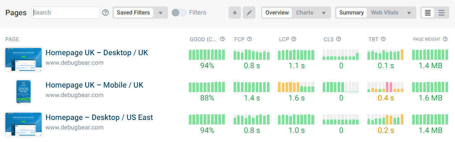The image size is (455, 142).
Task: Click the 1.6 MB page weight value
Action: pyautogui.click(x=430, y=98)
